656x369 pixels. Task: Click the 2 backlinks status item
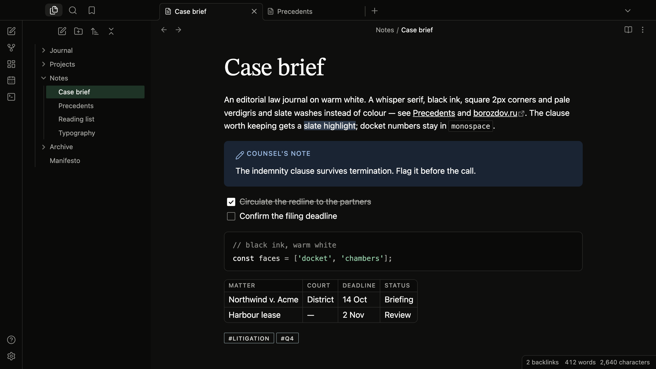[x=542, y=362]
